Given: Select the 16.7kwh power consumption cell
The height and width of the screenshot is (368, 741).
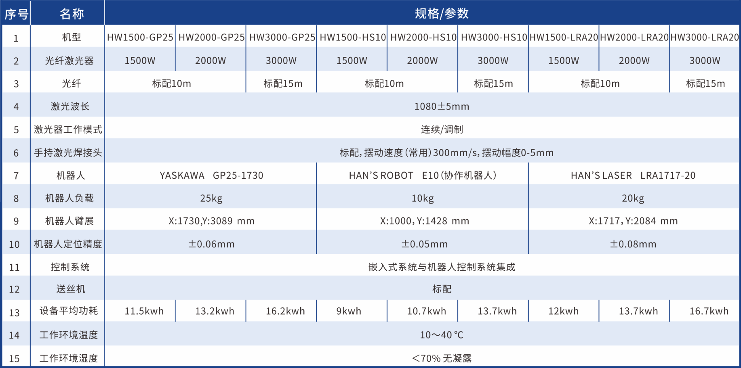Looking at the screenshot, I should pos(709,311).
